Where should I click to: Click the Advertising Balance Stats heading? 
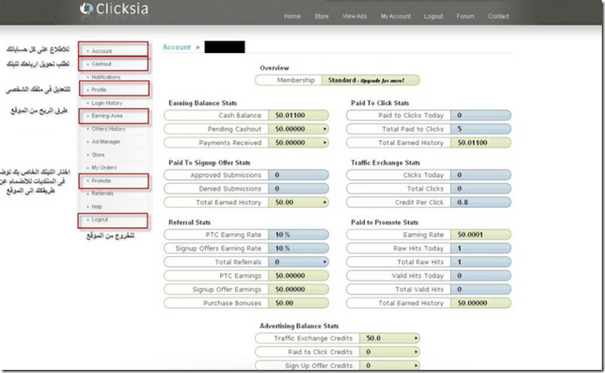(299, 326)
